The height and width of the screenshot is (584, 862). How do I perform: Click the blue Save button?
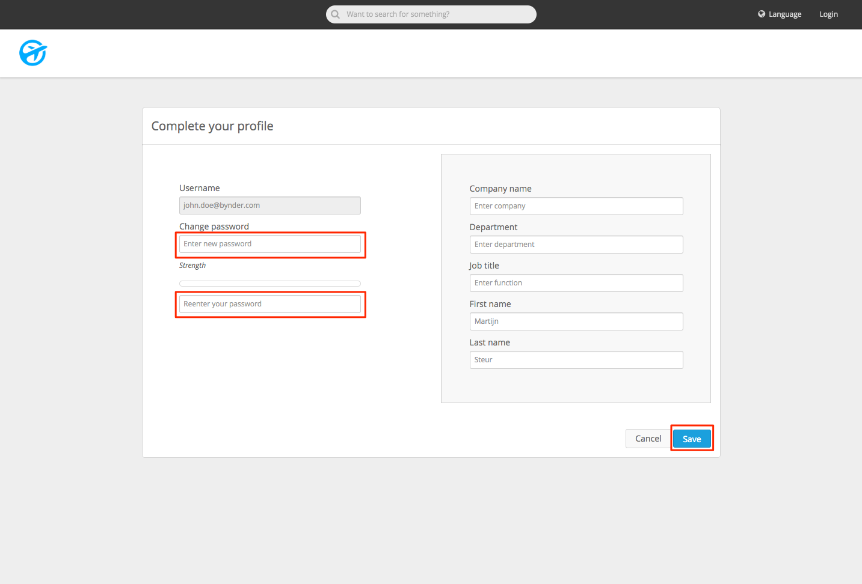pyautogui.click(x=692, y=439)
